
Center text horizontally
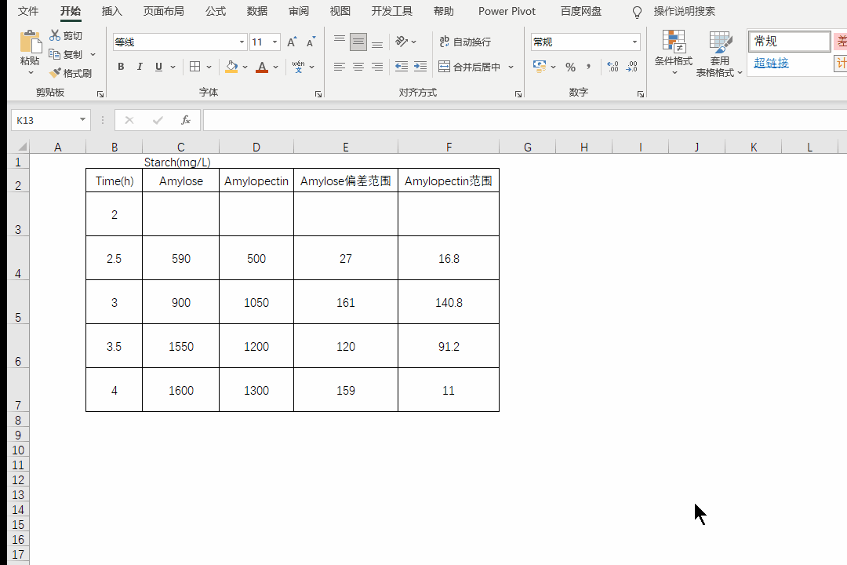point(358,67)
